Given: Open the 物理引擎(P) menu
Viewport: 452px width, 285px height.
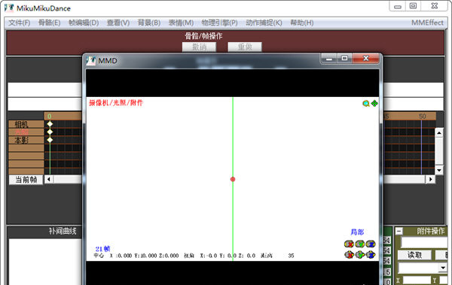Looking at the screenshot, I should click(x=219, y=23).
